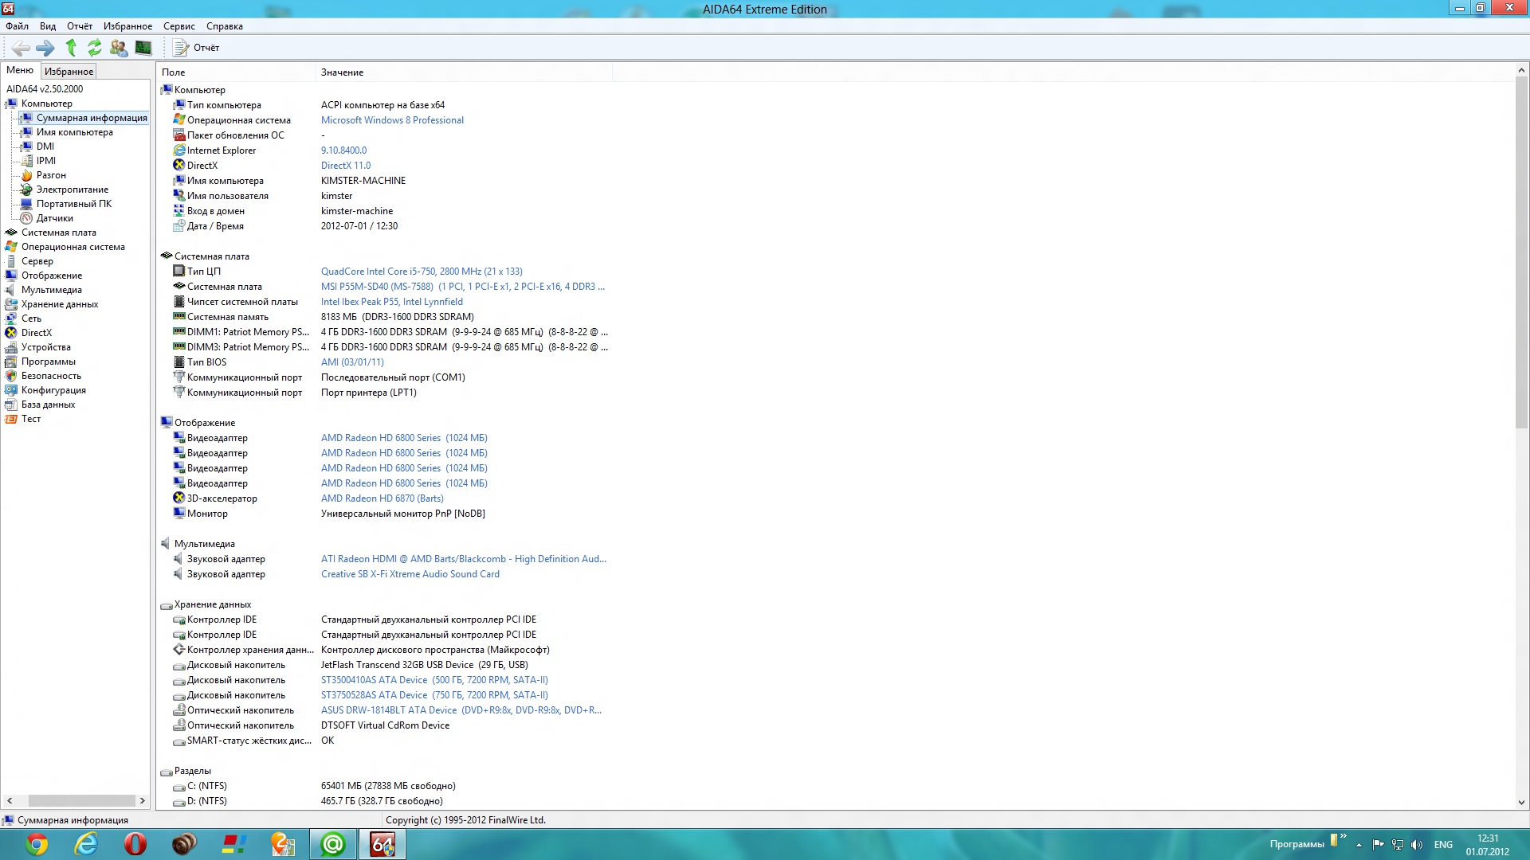Image resolution: width=1530 pixels, height=860 pixels.
Task: Select Отображение in sidebar tree
Action: (x=51, y=276)
